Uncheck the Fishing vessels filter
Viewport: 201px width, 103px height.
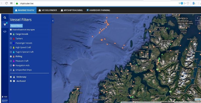11,56
